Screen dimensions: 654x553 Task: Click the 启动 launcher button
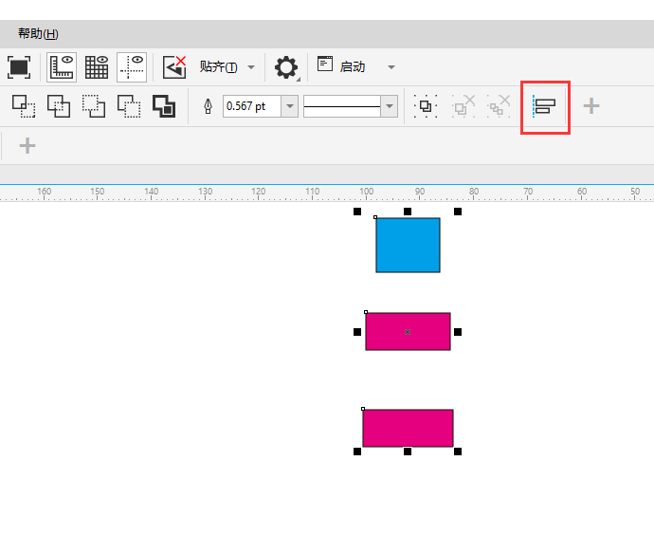pyautogui.click(x=341, y=66)
